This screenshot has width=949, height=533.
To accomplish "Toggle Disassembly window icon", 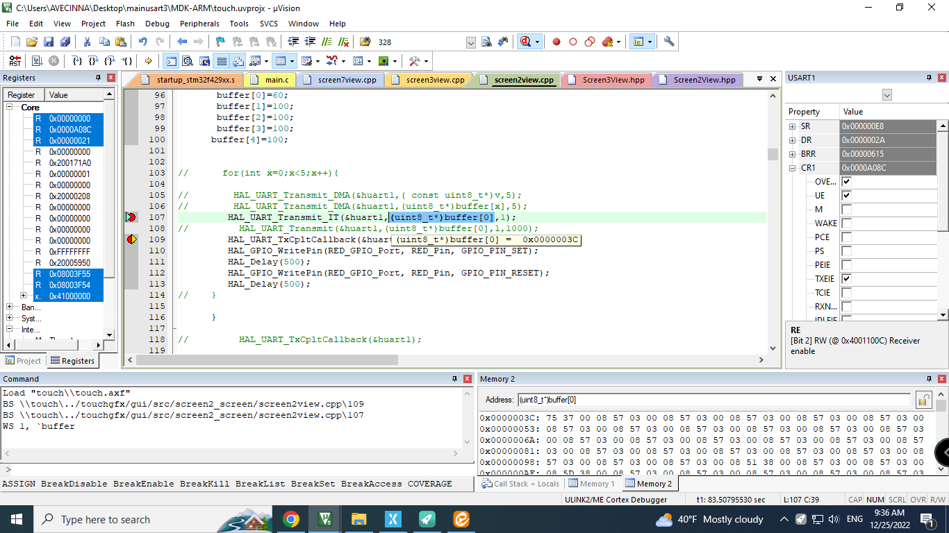I will point(188,60).
